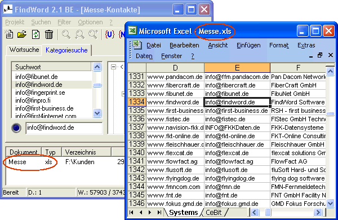
Task: Click the {U} toolbar icon
Action: tap(109, 34)
